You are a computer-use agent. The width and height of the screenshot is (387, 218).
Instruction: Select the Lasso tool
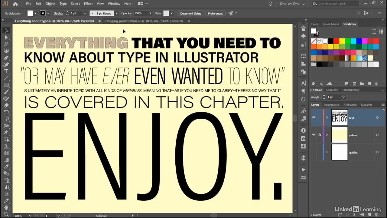point(6,51)
